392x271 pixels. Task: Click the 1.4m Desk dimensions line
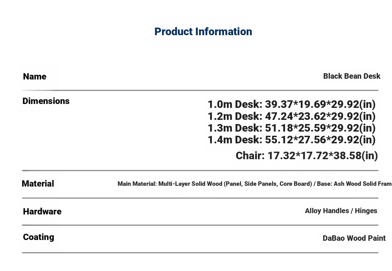pyautogui.click(x=292, y=140)
